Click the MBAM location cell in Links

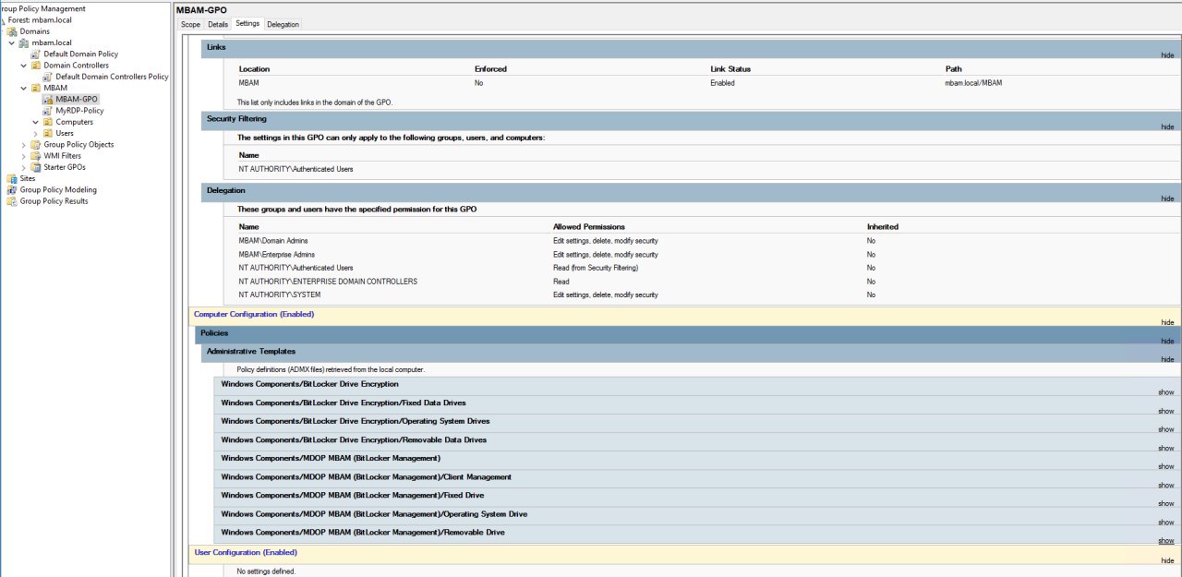tap(248, 83)
